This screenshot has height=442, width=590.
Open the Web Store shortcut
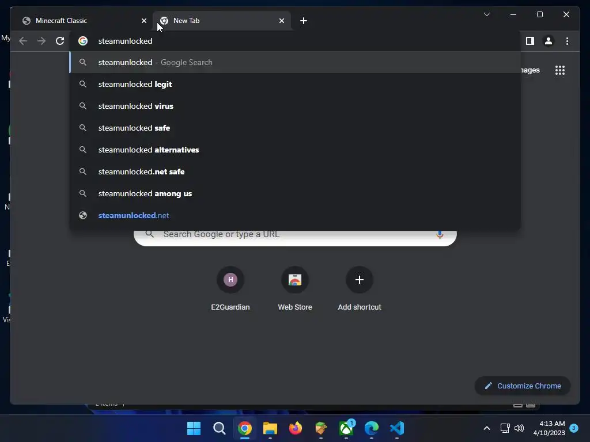295,289
